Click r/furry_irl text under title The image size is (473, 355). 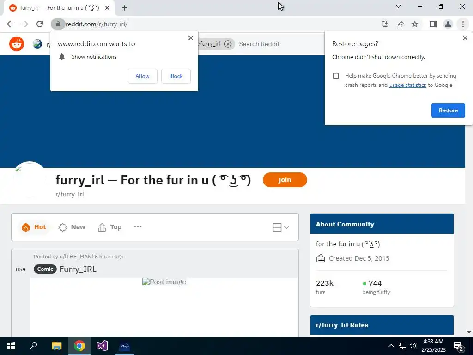pyautogui.click(x=70, y=195)
